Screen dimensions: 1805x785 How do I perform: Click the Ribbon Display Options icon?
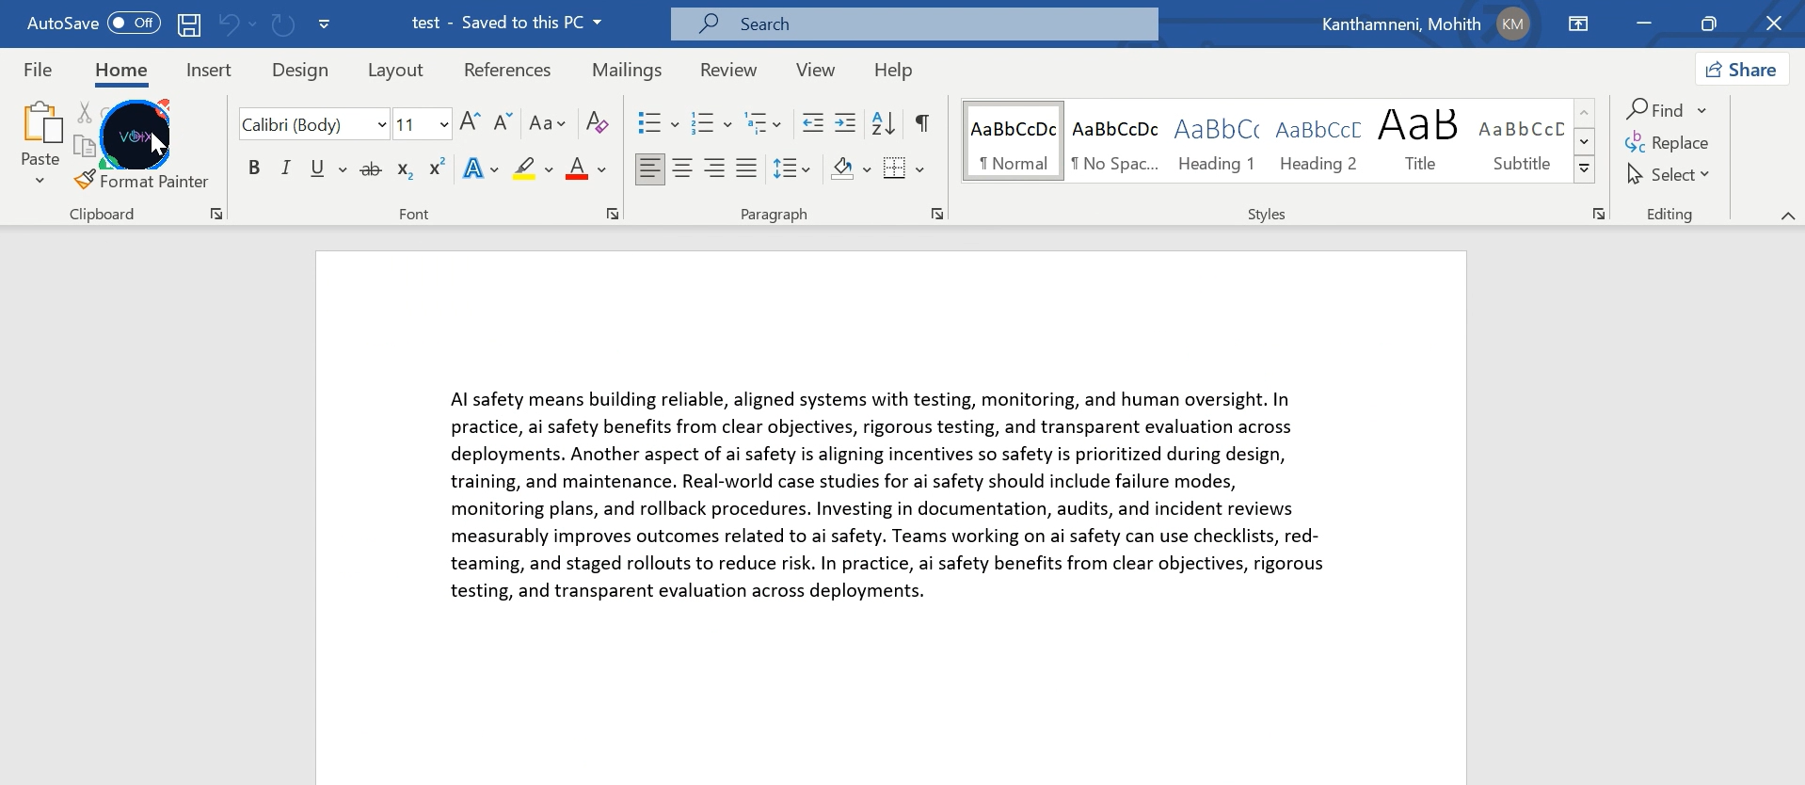tap(1578, 24)
